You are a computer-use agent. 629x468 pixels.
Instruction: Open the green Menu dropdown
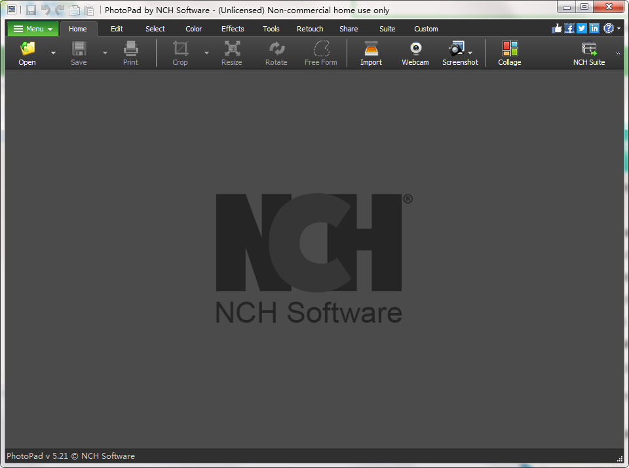coord(33,29)
